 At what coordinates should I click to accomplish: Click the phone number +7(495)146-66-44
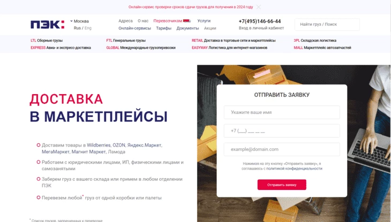[x=260, y=21]
